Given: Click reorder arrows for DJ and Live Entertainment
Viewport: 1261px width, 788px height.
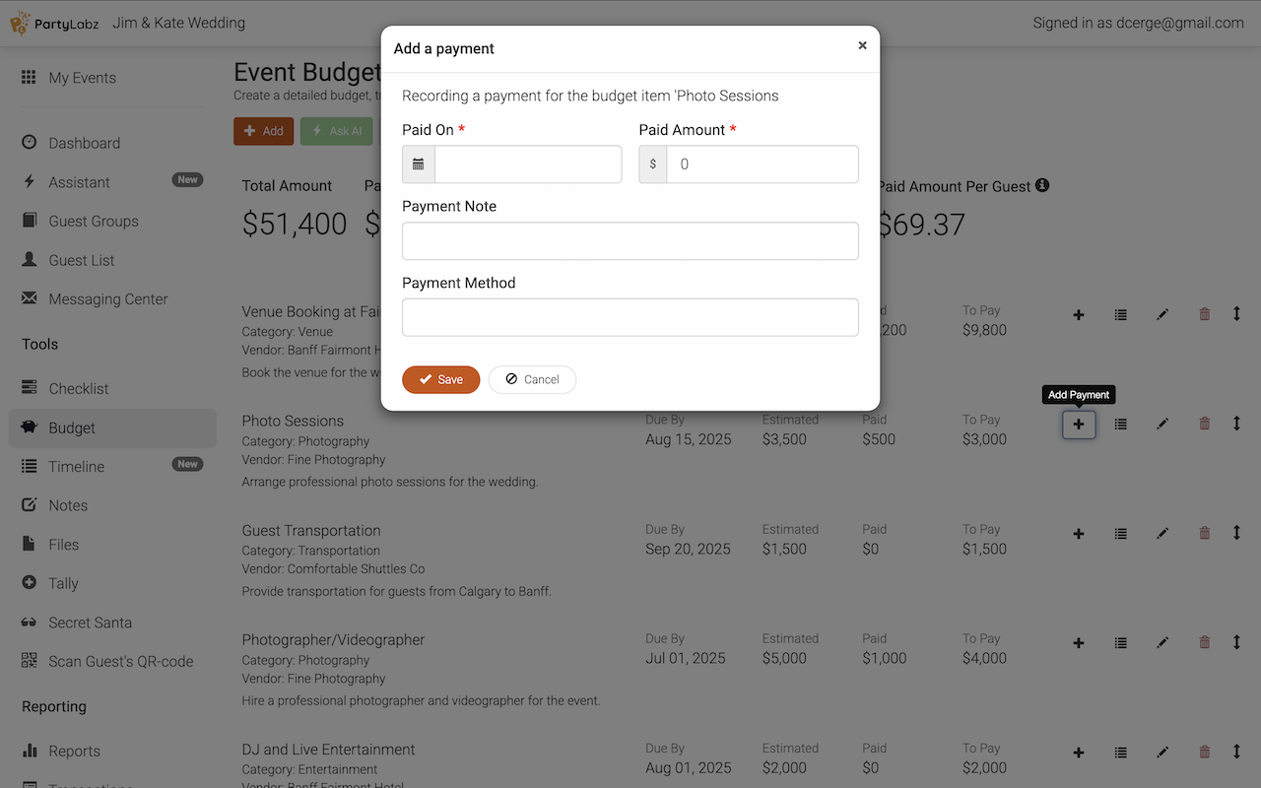Looking at the screenshot, I should pos(1236,752).
